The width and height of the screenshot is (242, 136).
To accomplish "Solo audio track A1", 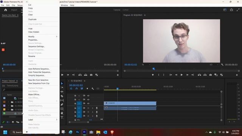I will point(92,108).
